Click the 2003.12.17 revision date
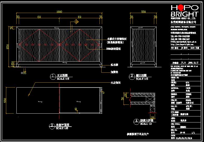This screenshot has height=142, width=204. pyautogui.click(x=193, y=63)
